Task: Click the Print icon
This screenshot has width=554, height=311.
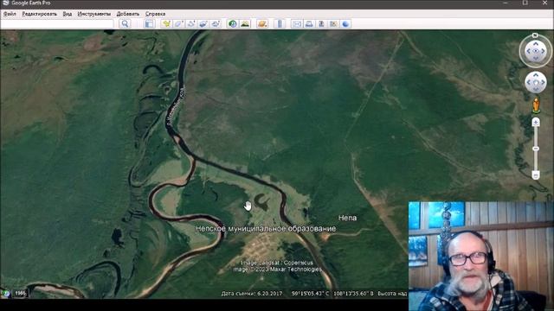Action: coord(309,23)
